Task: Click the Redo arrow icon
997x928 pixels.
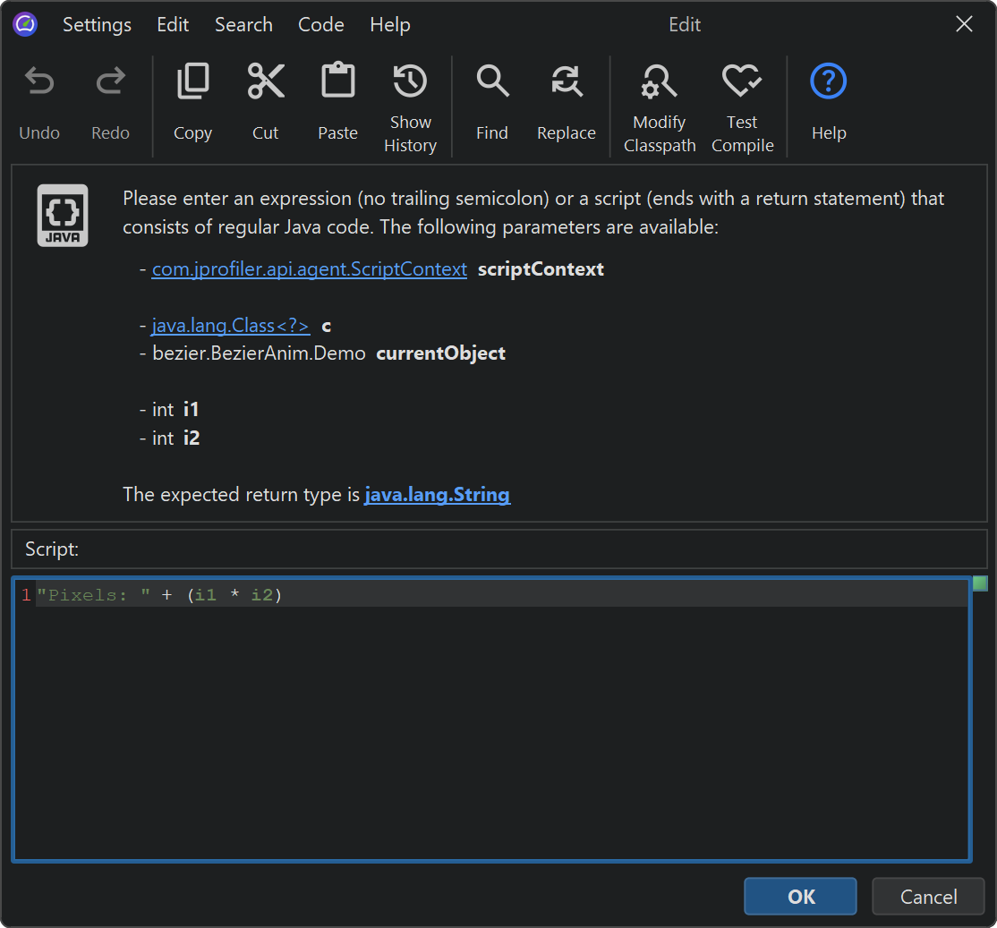Action: [x=110, y=83]
